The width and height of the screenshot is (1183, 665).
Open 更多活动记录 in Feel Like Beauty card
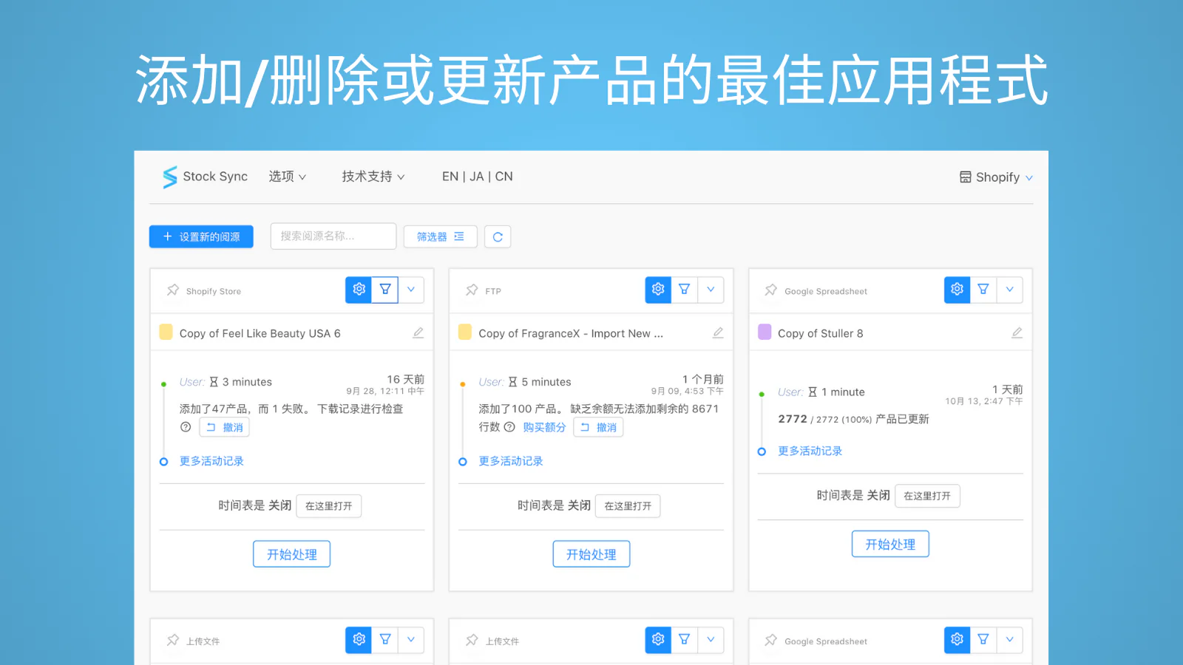[x=211, y=461]
